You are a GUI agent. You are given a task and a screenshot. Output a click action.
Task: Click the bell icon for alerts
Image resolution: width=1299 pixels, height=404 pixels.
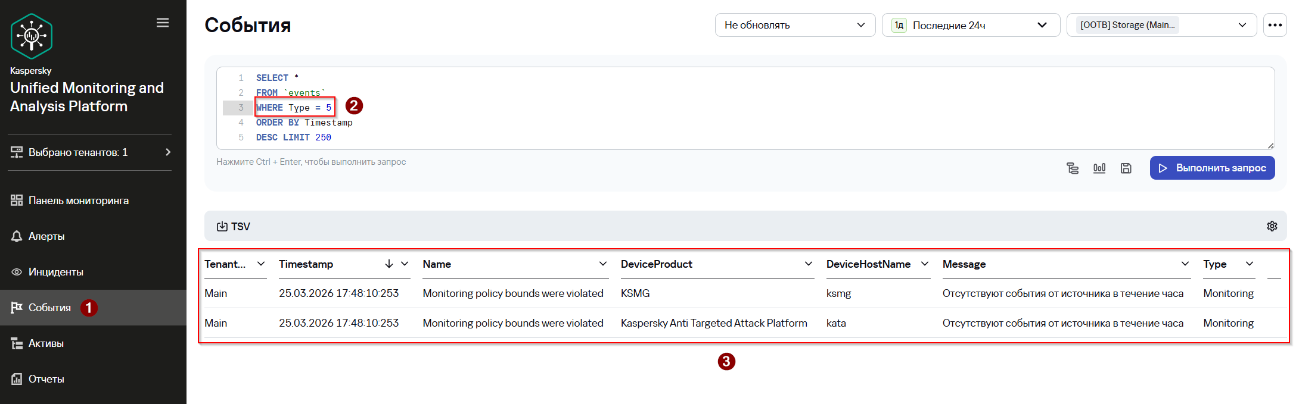click(17, 236)
